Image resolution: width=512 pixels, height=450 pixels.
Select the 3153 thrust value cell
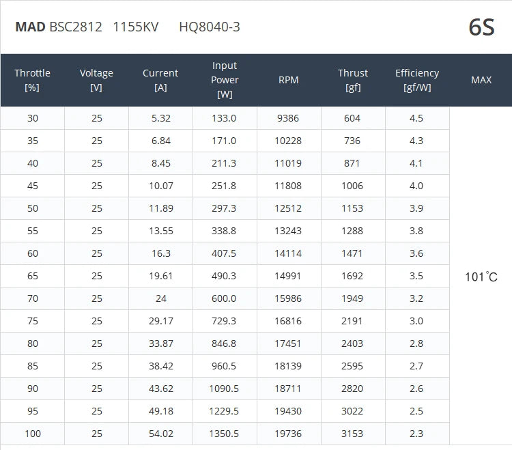click(353, 434)
